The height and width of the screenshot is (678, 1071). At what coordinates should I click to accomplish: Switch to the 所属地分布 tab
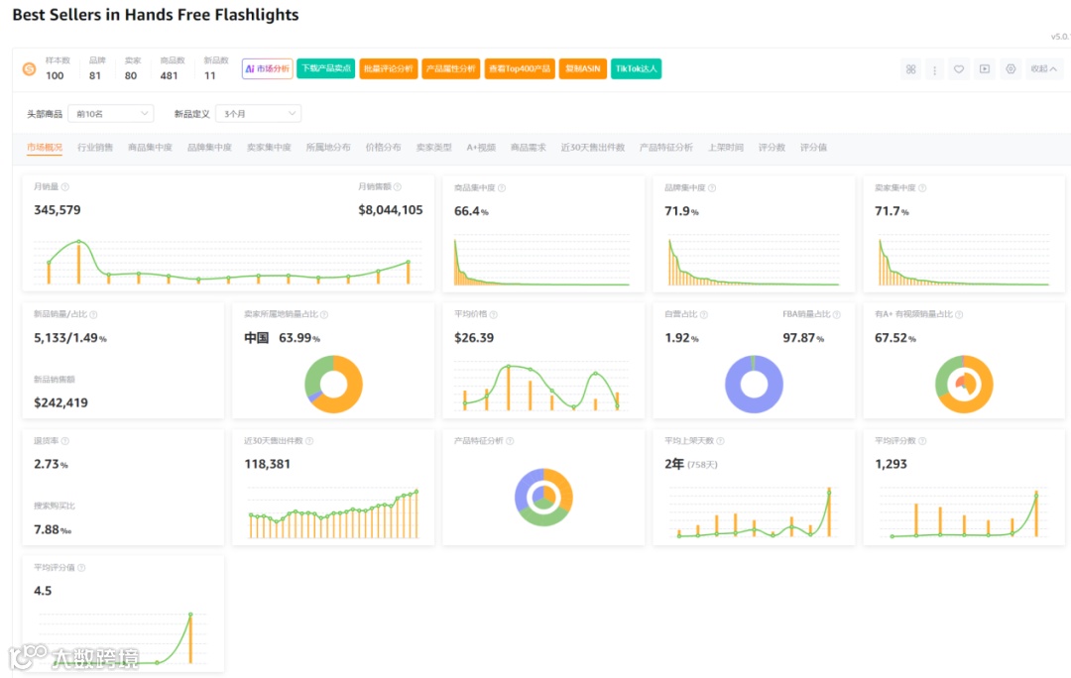[x=328, y=148]
